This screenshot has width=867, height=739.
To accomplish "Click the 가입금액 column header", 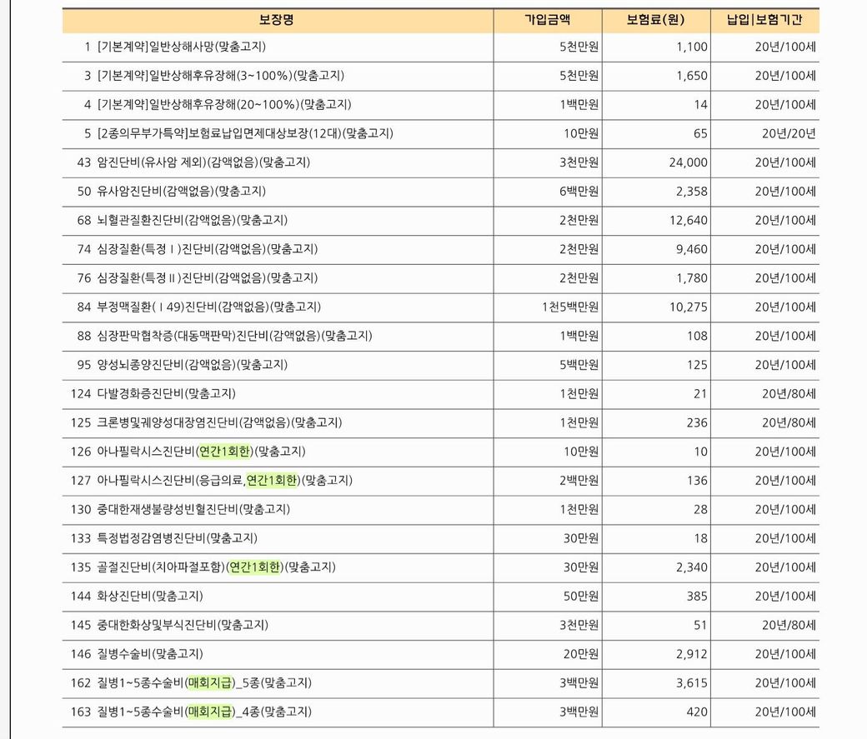I will point(548,20).
